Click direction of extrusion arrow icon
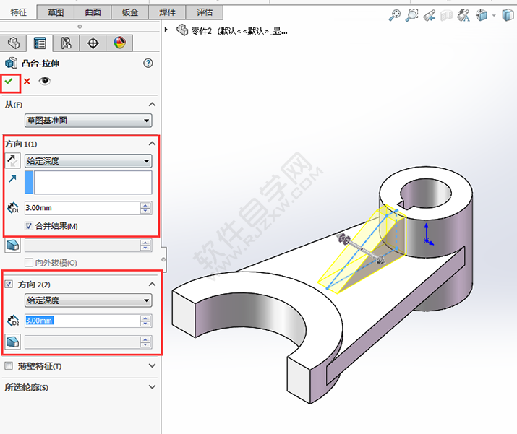The width and height of the screenshot is (517, 434). tap(12, 179)
